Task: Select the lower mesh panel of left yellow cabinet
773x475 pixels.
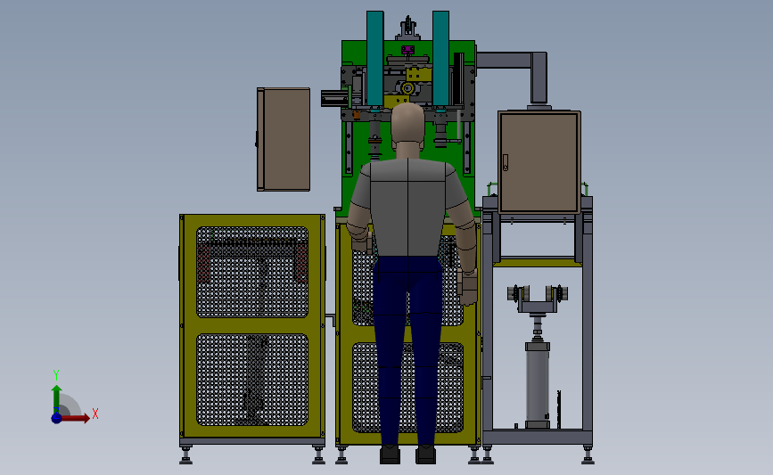Action: [252, 380]
